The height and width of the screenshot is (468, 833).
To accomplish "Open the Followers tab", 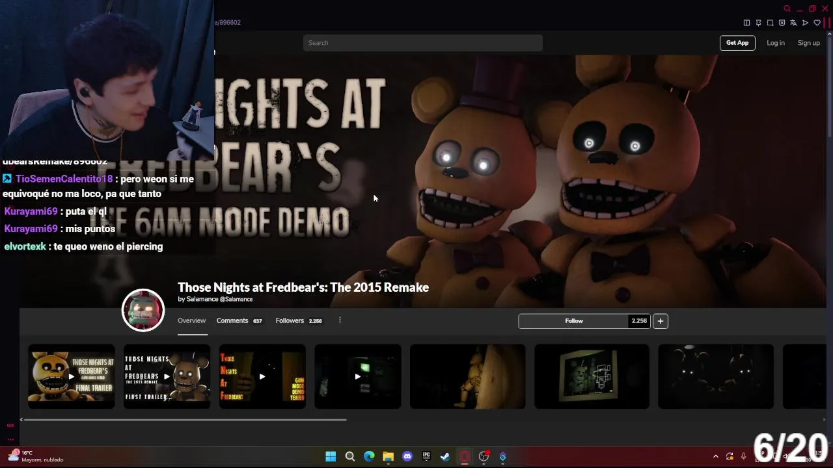I will point(299,320).
